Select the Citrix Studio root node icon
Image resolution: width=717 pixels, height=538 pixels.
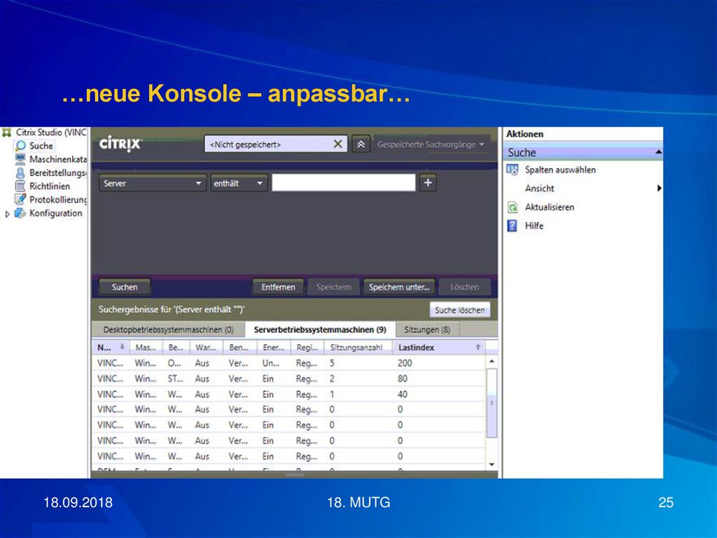coord(6,132)
